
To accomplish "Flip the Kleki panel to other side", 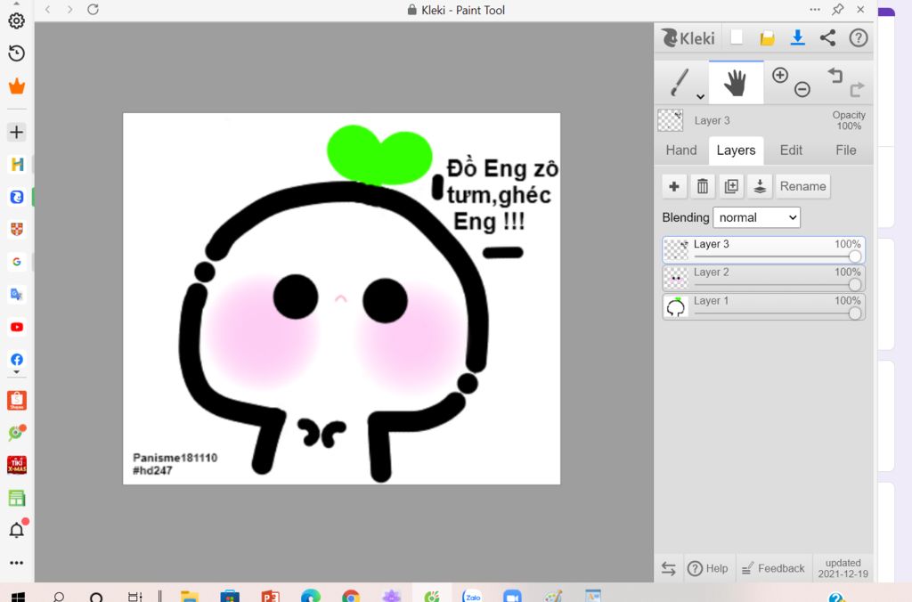I will click(x=668, y=569).
